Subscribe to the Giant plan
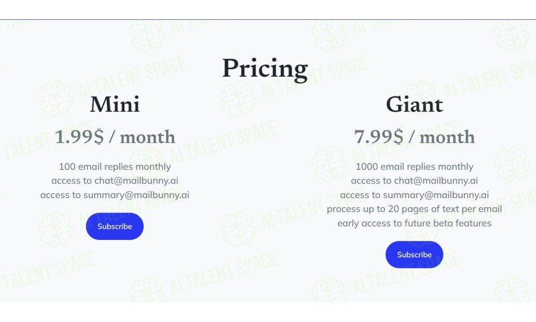The width and height of the screenshot is (536, 322). [x=414, y=254]
